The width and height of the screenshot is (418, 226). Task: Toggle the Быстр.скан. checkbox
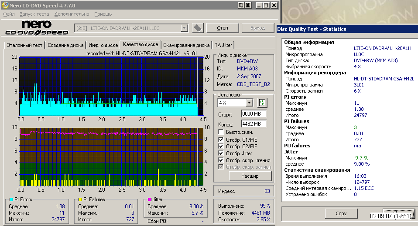tap(221, 132)
